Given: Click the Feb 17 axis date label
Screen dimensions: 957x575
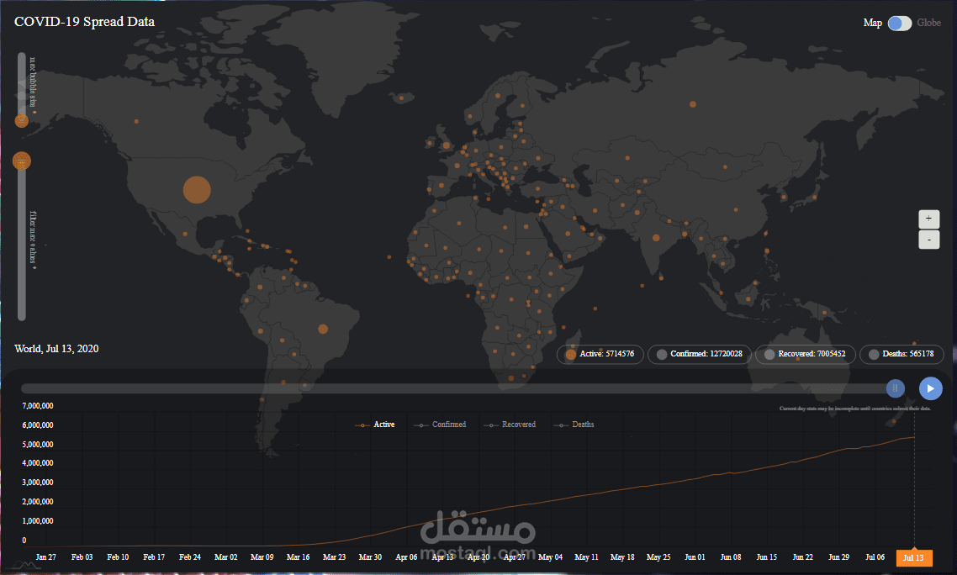Looking at the screenshot, I should click(x=154, y=557).
